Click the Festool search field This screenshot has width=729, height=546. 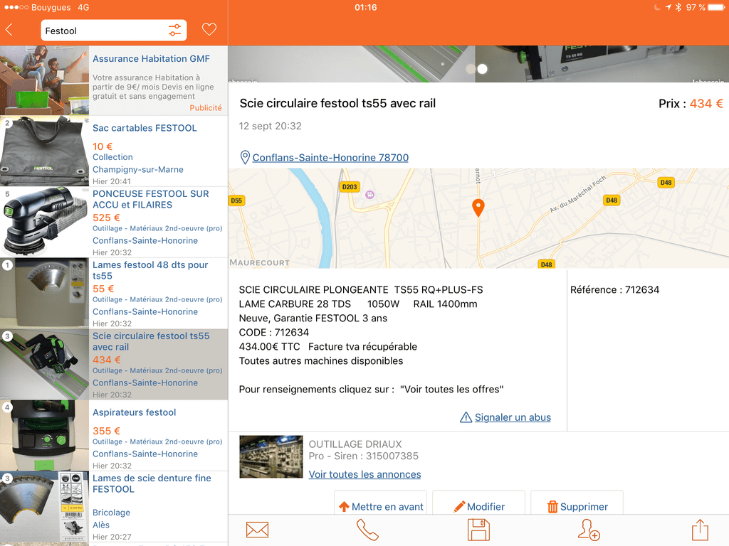point(114,31)
